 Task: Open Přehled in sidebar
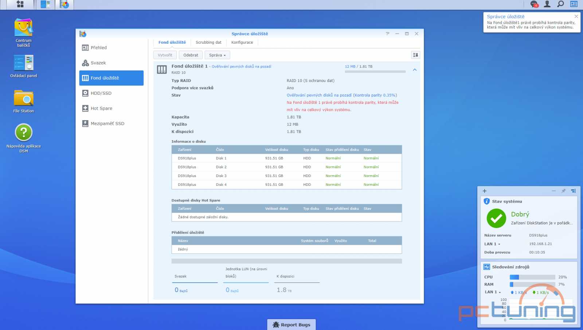pos(111,48)
